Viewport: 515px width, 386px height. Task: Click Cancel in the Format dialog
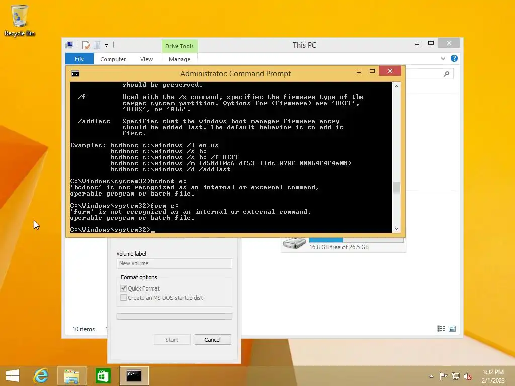click(213, 340)
